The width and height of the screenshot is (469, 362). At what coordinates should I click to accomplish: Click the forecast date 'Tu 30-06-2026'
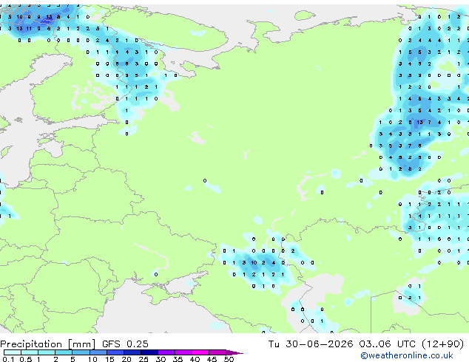(311, 344)
